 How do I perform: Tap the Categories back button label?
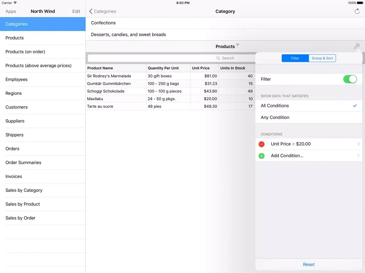point(105,11)
